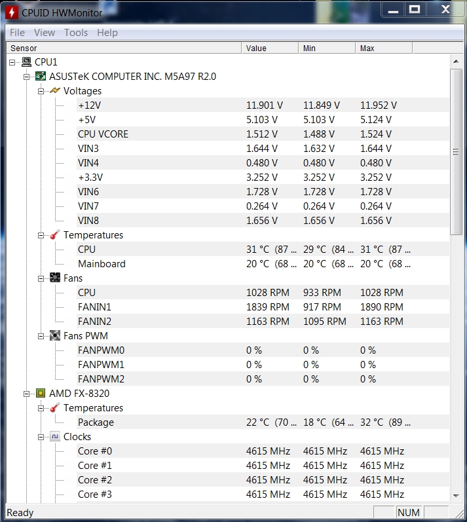Select the VIN8 row
The height and width of the screenshot is (522, 467).
[x=263, y=220]
